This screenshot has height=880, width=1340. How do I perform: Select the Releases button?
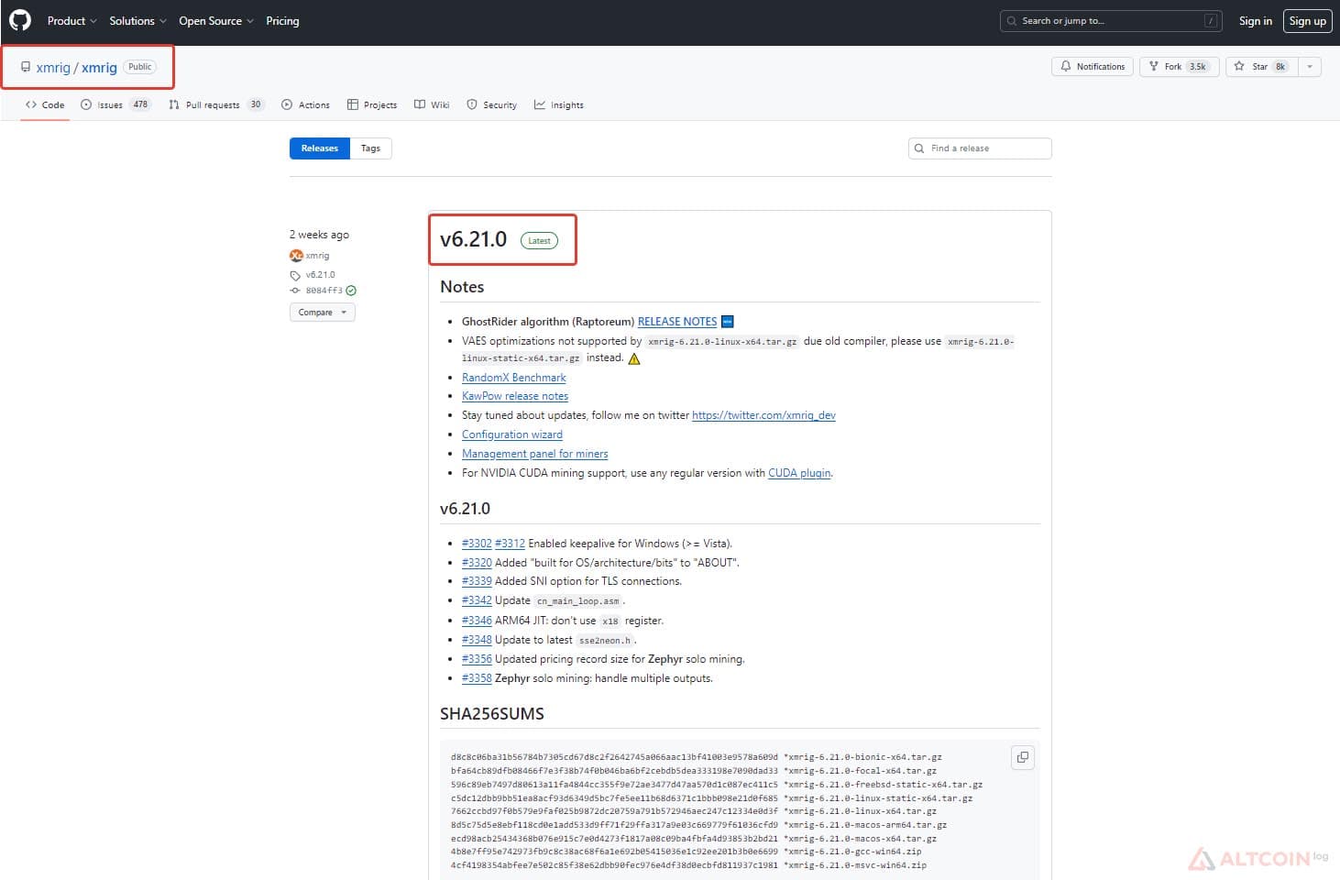click(320, 148)
